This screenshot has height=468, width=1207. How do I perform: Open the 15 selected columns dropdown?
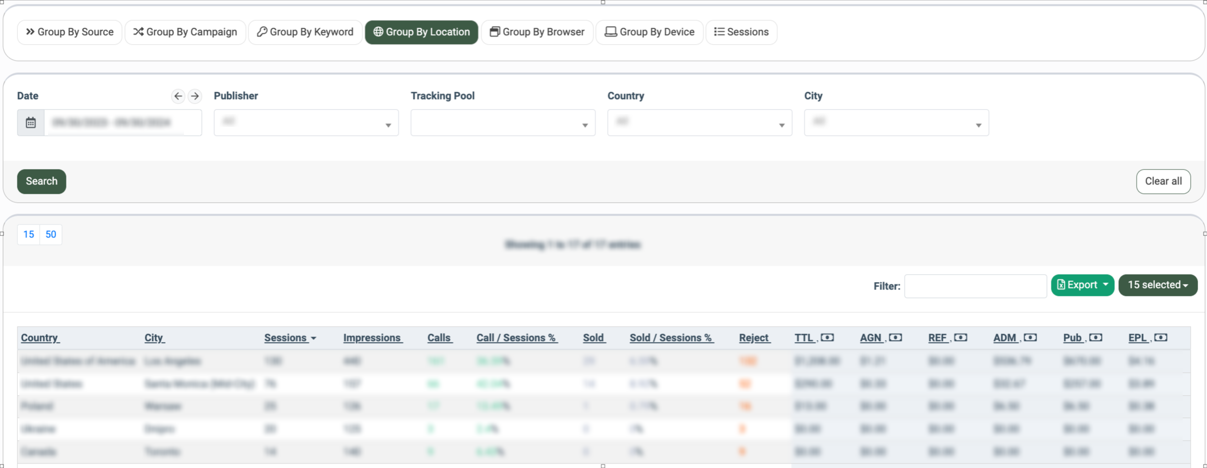[x=1157, y=285]
